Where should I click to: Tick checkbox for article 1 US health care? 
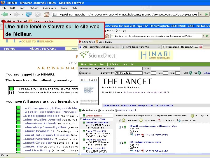[x=120, y=127]
